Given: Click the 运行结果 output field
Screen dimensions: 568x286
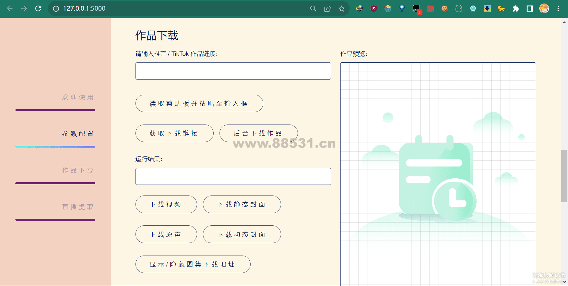Looking at the screenshot, I should point(233,177).
